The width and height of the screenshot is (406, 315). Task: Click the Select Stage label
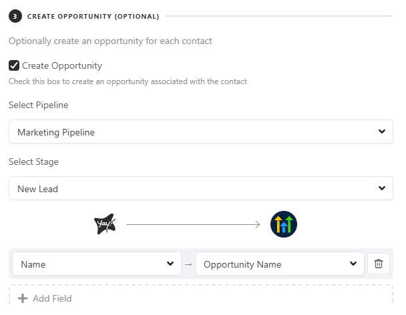point(33,162)
